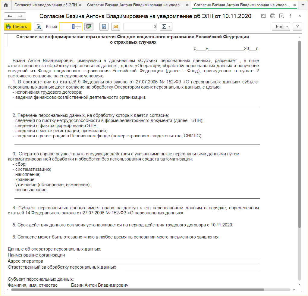This screenshot has height=296, width=308.
Task: Open help with the question mark button
Action: 297,26
